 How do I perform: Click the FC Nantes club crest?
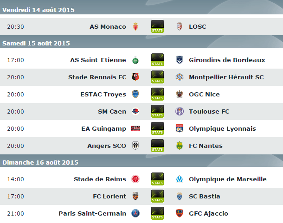click(x=180, y=146)
